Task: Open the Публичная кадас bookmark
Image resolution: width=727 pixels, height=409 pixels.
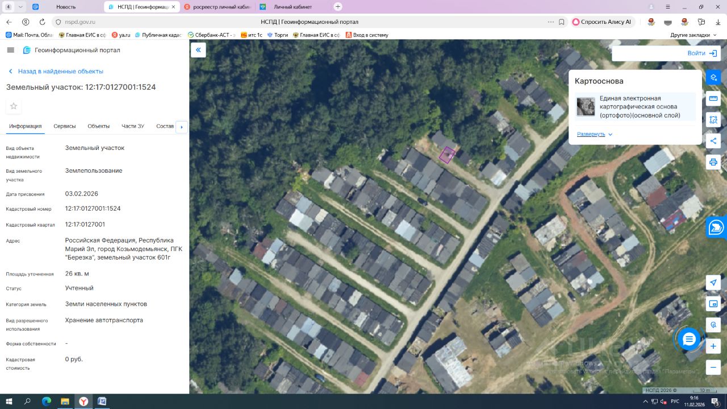Action: [158, 35]
